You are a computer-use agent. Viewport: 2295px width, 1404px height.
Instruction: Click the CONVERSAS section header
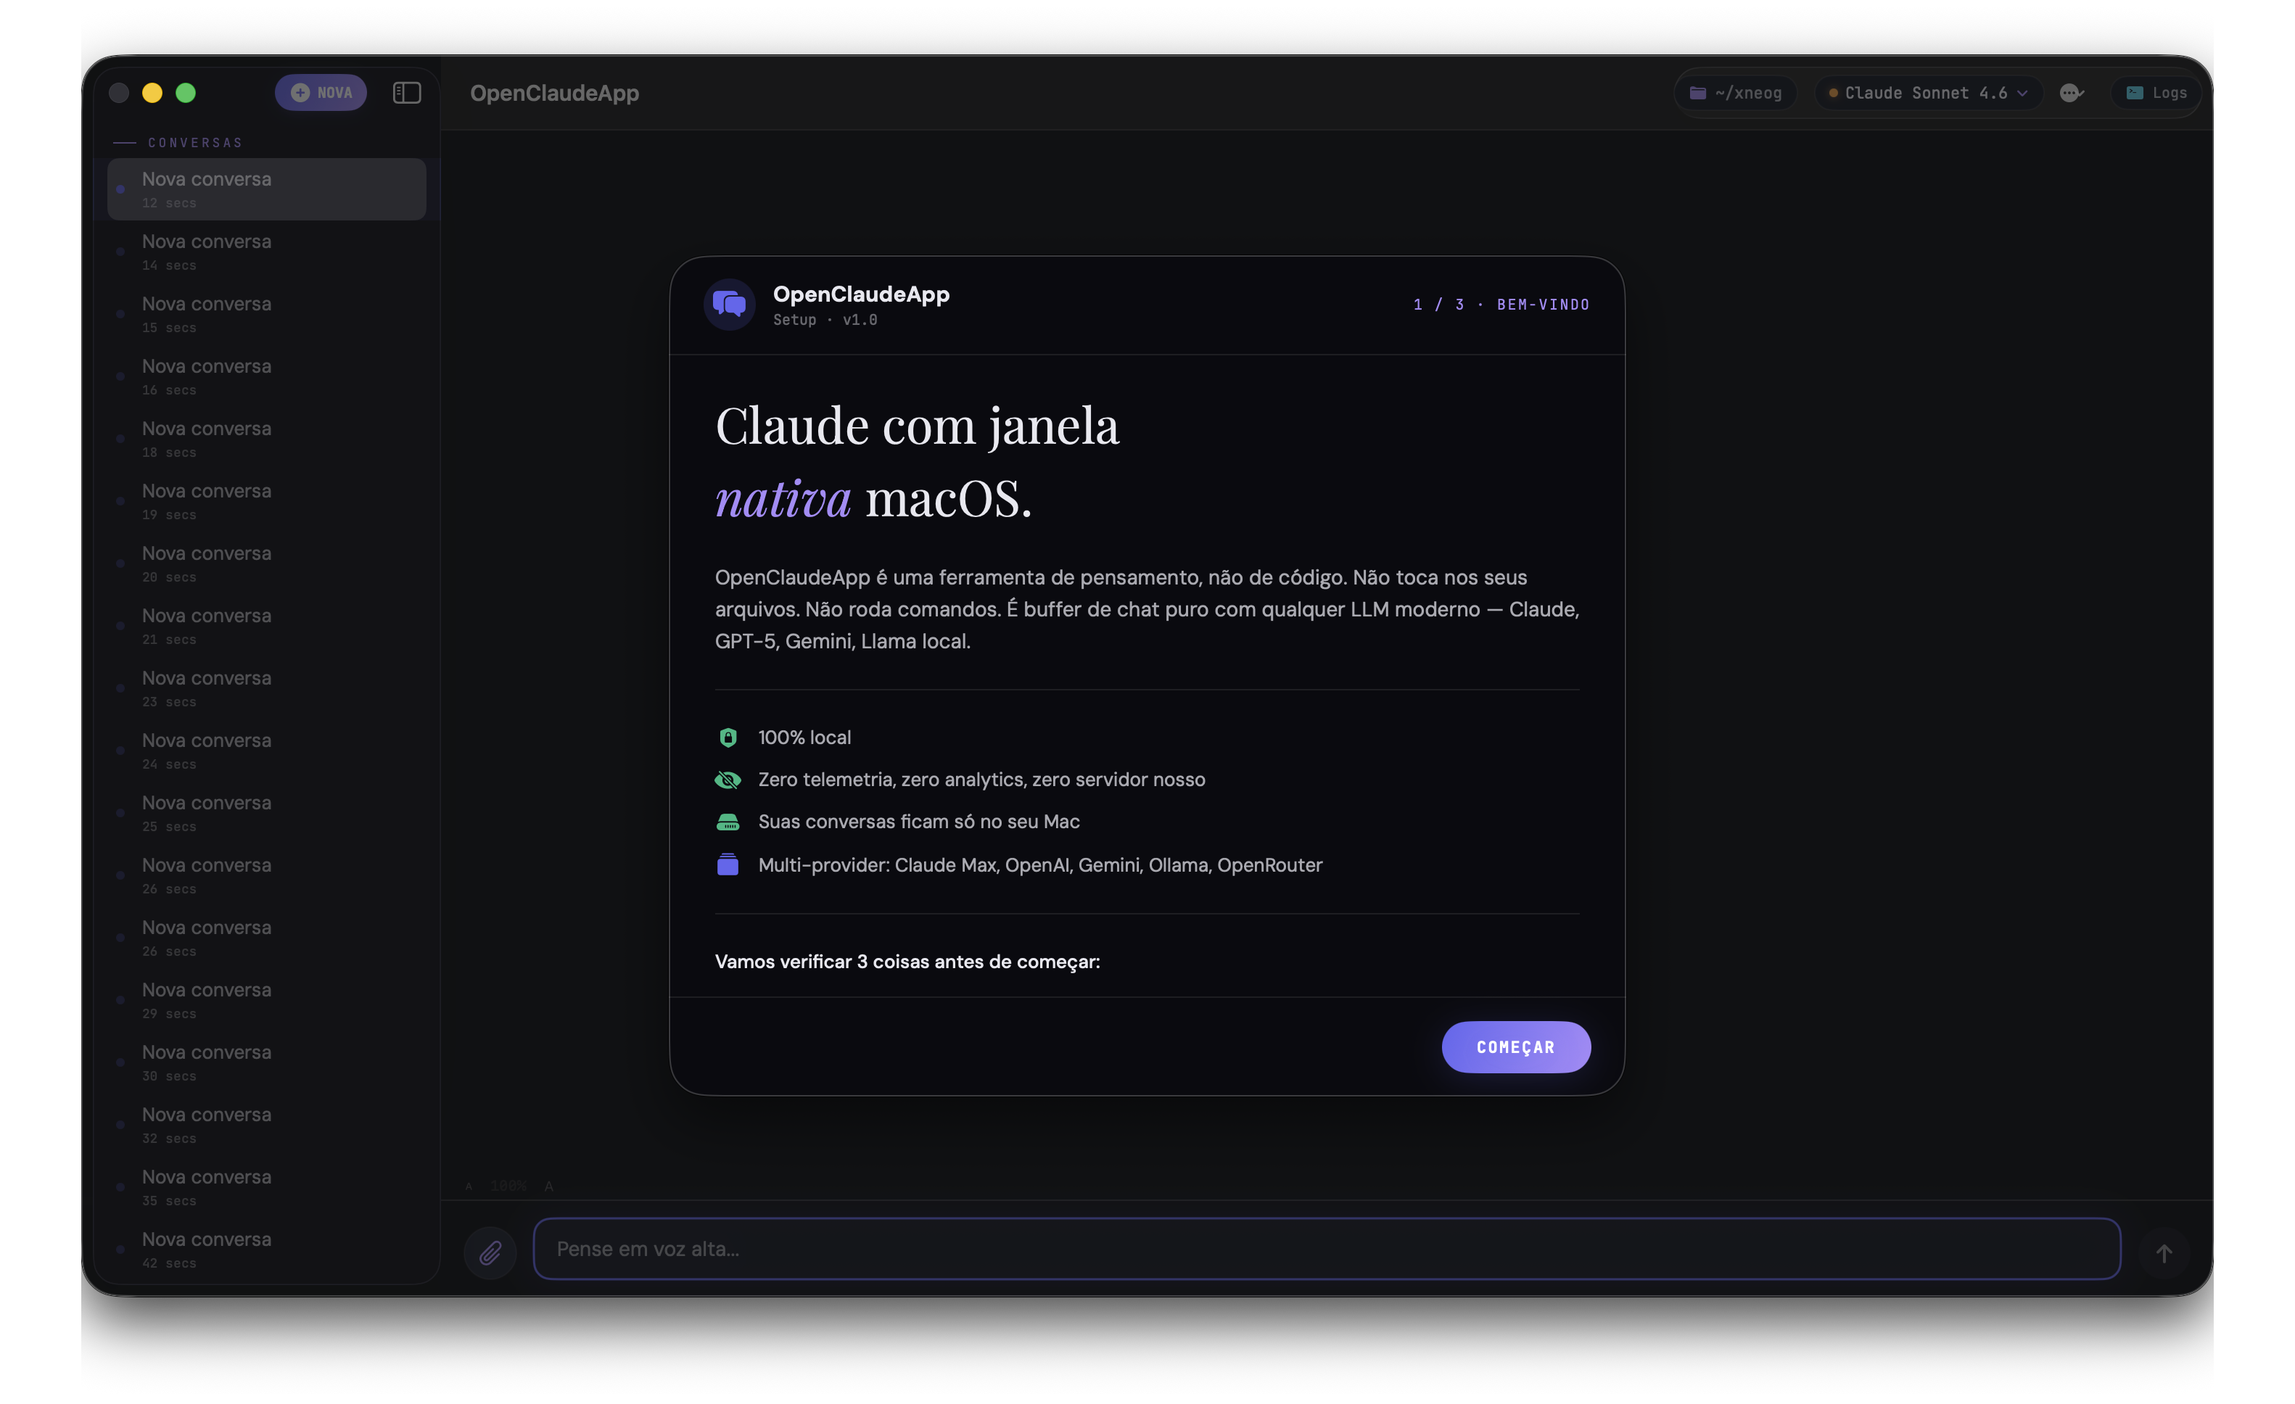point(194,142)
